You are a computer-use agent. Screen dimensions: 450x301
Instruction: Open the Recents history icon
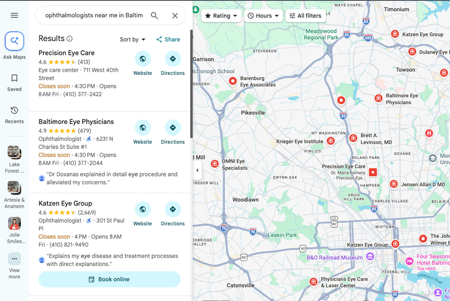pos(14,110)
